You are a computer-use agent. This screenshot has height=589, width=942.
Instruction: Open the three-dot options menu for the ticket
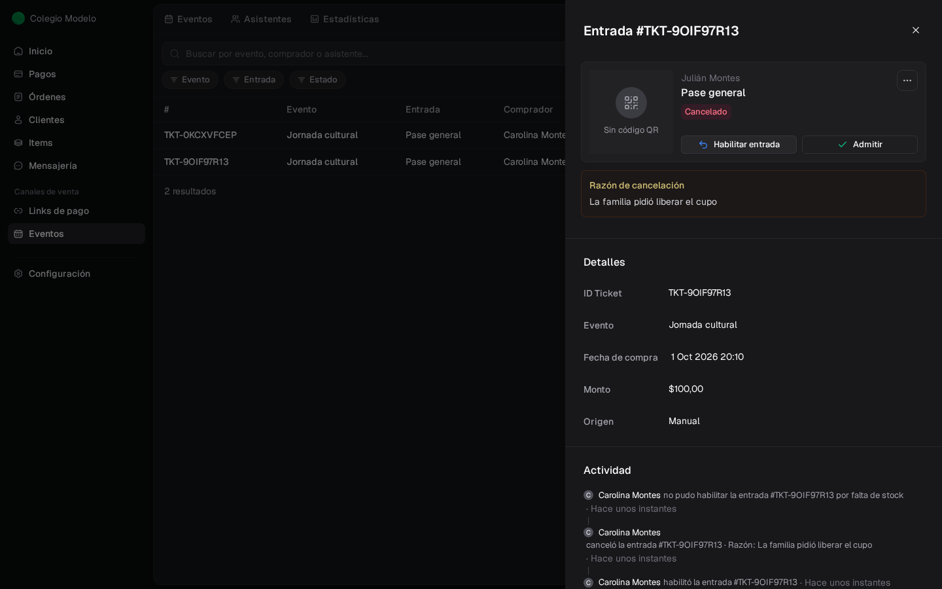click(907, 80)
